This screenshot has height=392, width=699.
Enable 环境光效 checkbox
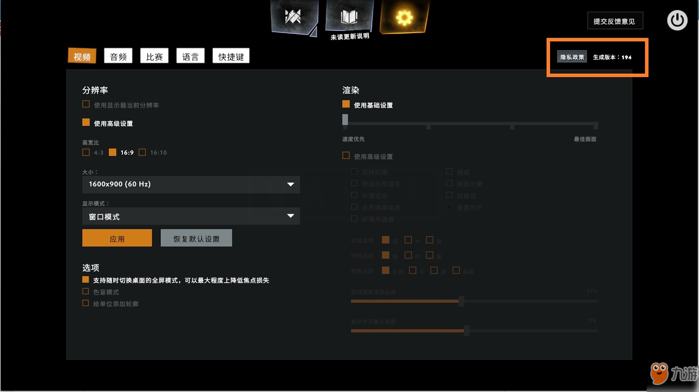tap(354, 195)
